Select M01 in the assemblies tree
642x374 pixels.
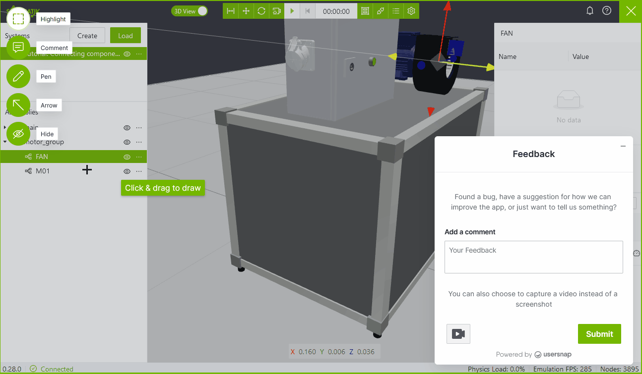coord(43,171)
